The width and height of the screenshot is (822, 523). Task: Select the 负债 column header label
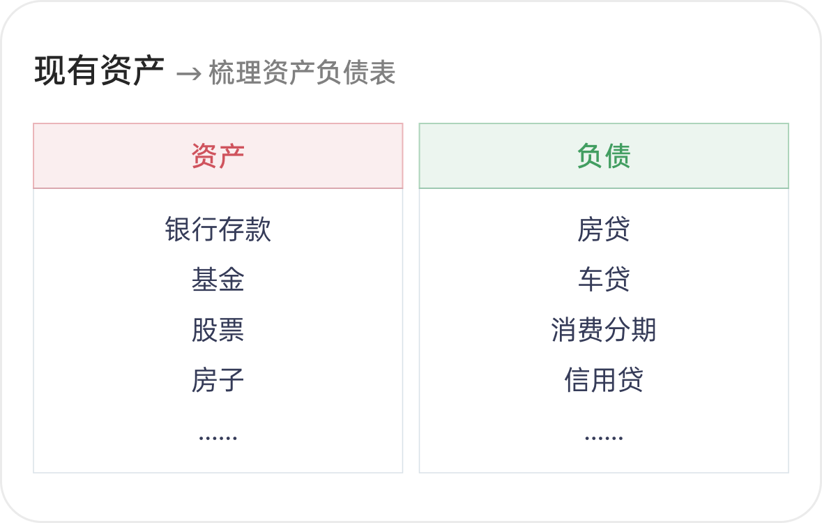604,156
